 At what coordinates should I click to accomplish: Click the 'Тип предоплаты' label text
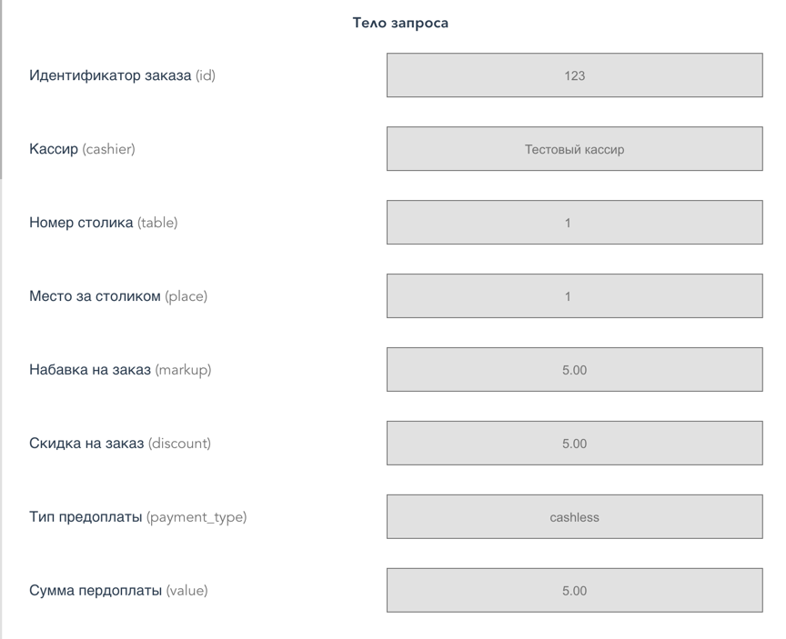point(86,517)
